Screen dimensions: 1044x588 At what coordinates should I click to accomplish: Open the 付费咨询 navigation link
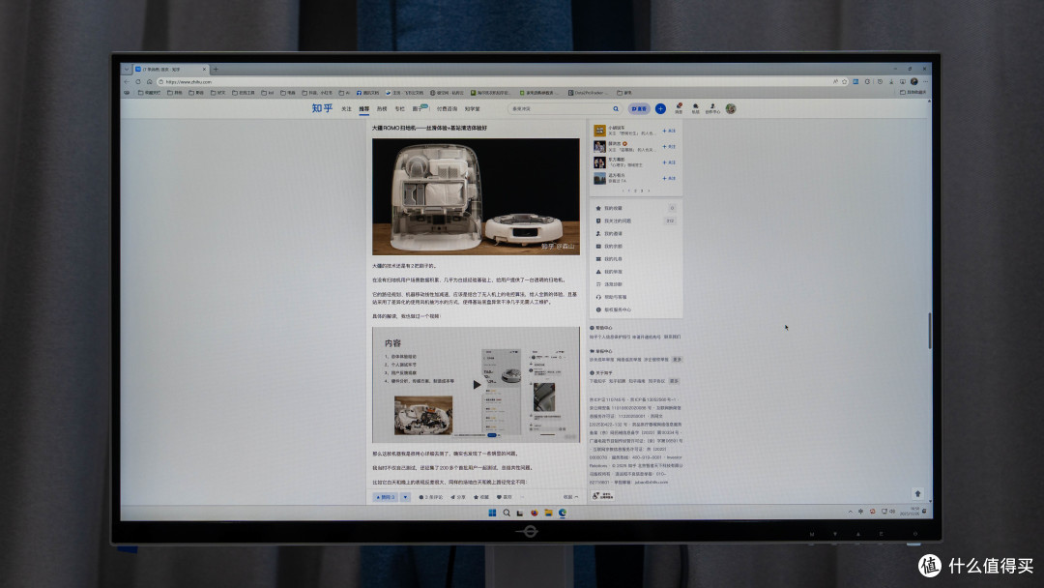pos(447,109)
